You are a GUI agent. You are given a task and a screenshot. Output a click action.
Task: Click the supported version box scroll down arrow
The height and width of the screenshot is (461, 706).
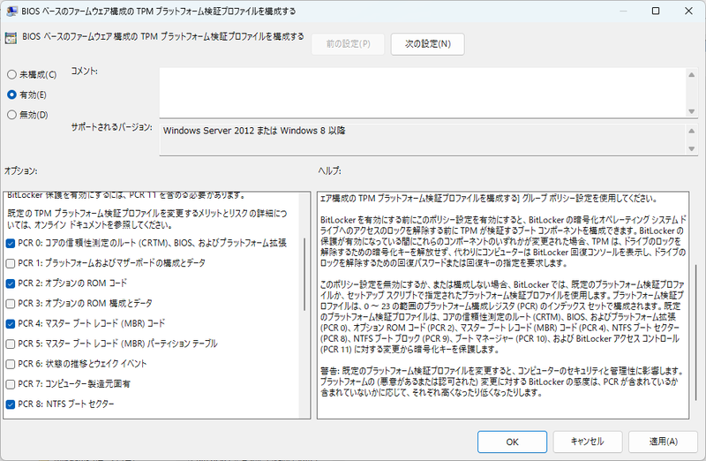coord(692,148)
